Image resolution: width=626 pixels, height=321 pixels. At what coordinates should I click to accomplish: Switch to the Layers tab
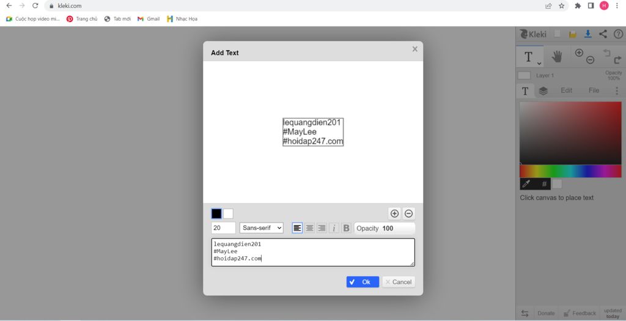pyautogui.click(x=543, y=91)
